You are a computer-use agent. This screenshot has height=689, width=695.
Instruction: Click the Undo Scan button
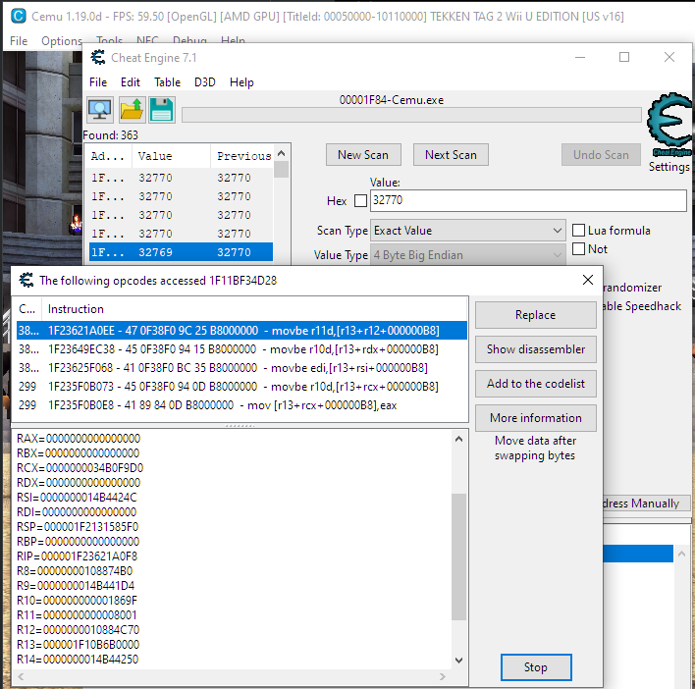(601, 155)
